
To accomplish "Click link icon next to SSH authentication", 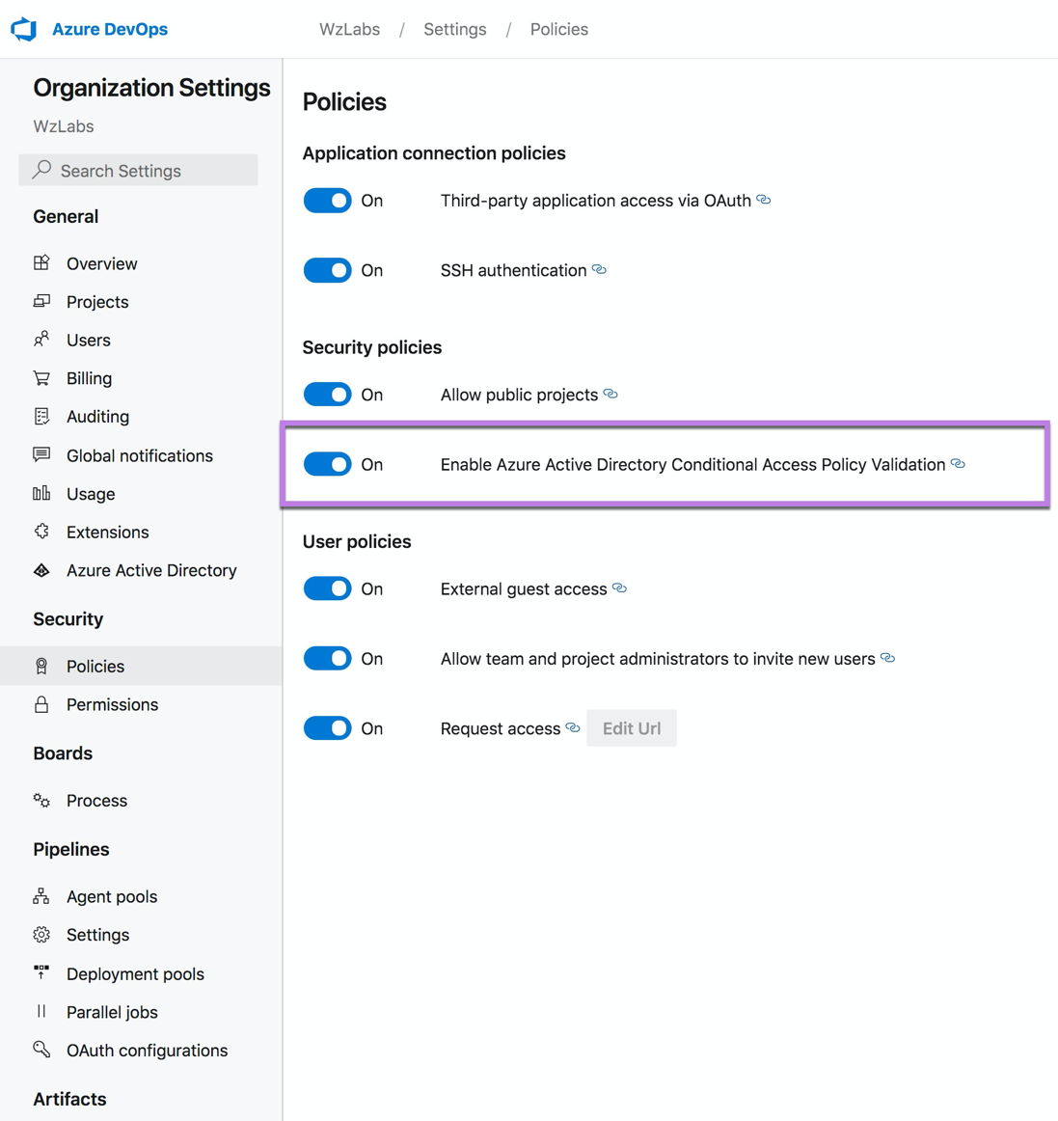I will [599, 269].
